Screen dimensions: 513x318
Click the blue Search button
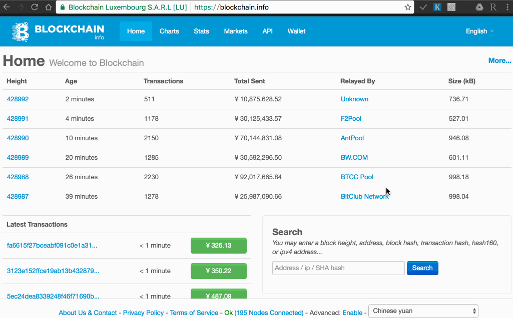click(422, 268)
